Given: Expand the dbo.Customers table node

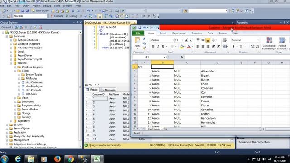Looking at the screenshot, I should click(19, 82).
